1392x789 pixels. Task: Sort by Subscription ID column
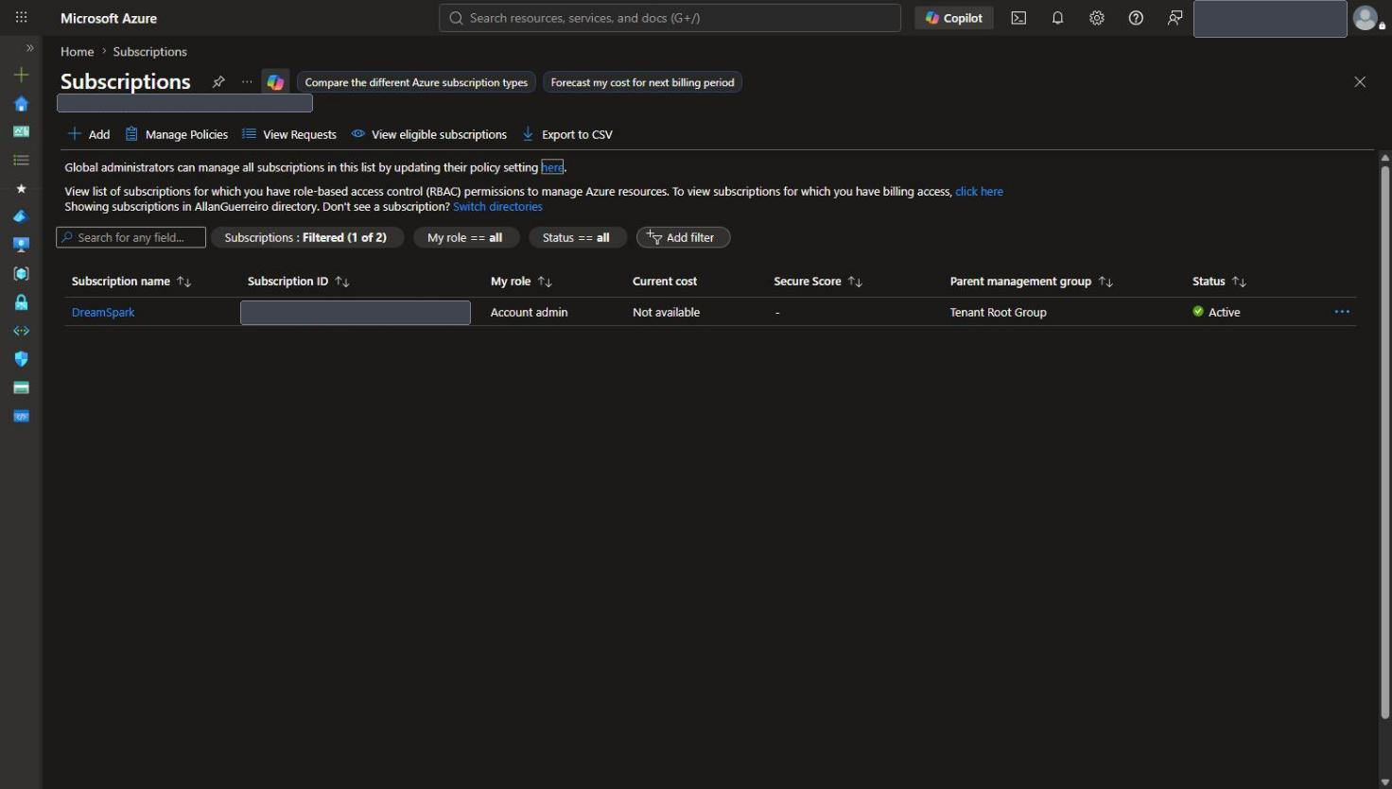(x=298, y=282)
